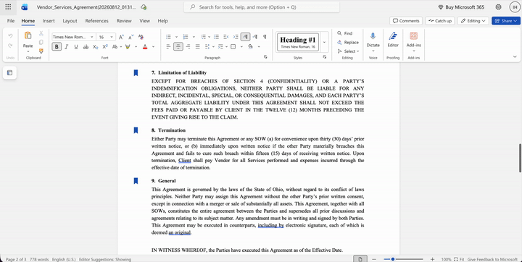Open the bullets list dropdown arrow
522x262 pixels.
click(x=176, y=37)
